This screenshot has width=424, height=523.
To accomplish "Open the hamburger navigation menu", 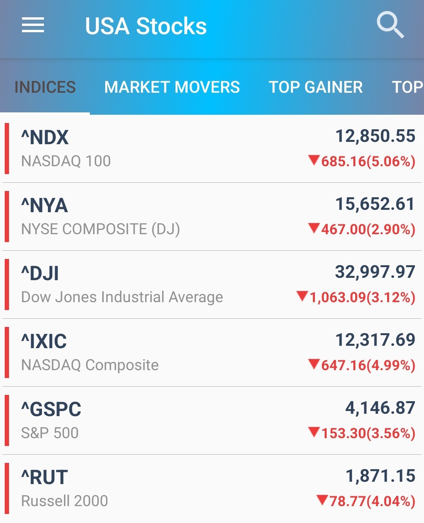I will 33,26.
